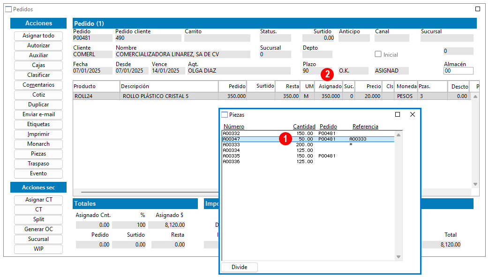Click the Asignar todo button

click(38, 36)
